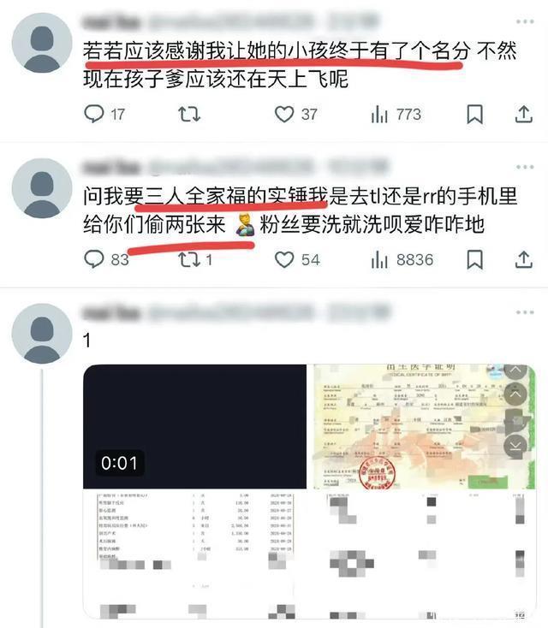548x628 pixels.
Task: Open the birth certificate image
Action: [x=424, y=426]
